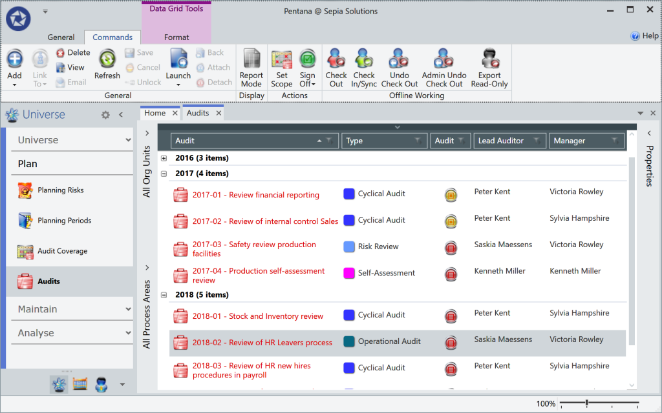Click the Set Scope action
The image size is (662, 413).
tap(281, 60)
